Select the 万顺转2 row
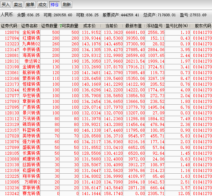The width and height of the screenshot is (212, 196). click(x=106, y=182)
